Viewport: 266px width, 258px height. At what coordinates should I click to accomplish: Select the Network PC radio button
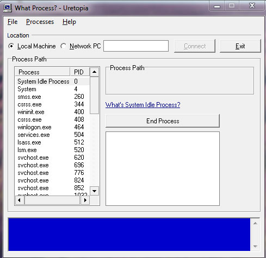(63, 46)
